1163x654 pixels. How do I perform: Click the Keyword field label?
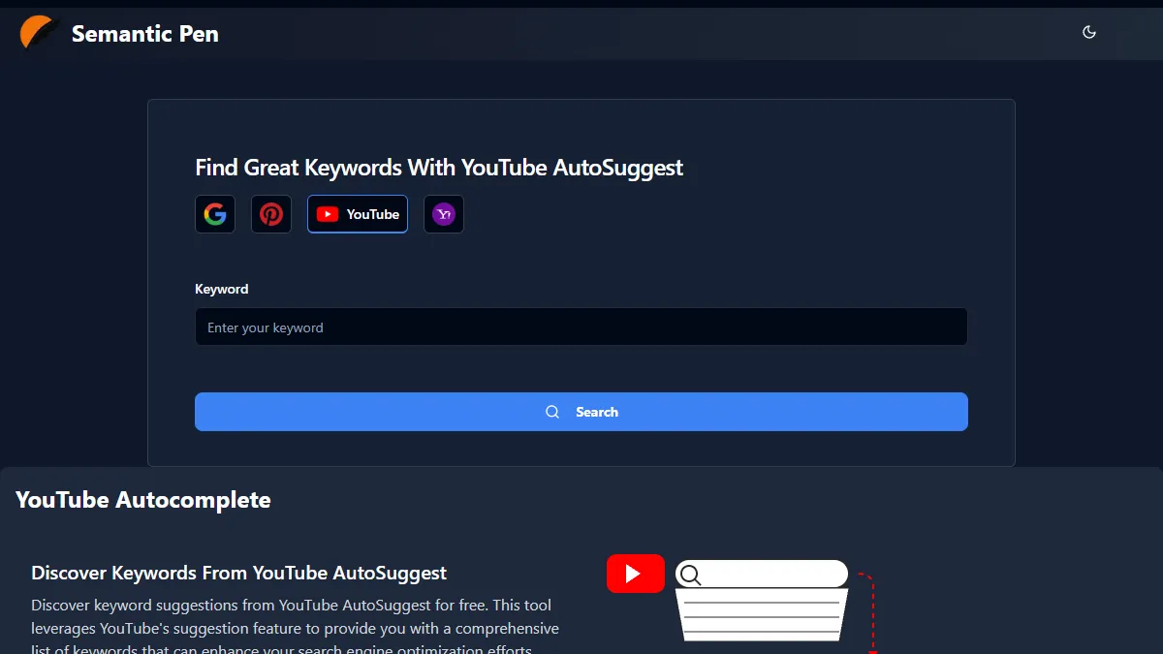pyautogui.click(x=222, y=289)
